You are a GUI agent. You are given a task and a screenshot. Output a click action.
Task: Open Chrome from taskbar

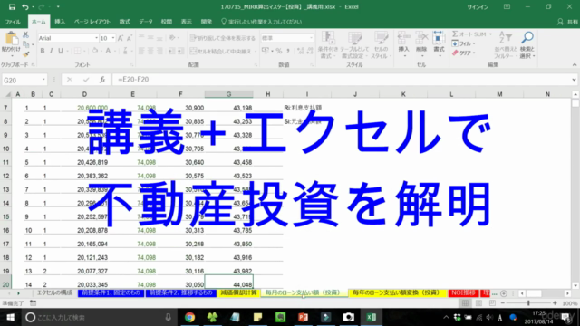[x=189, y=318]
